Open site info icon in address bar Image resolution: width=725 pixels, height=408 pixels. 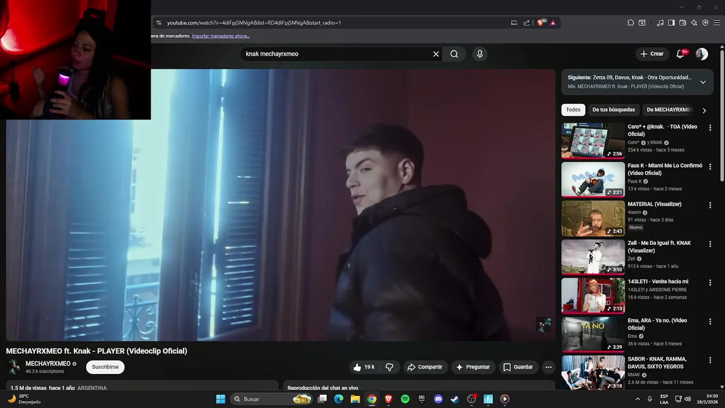coord(159,23)
